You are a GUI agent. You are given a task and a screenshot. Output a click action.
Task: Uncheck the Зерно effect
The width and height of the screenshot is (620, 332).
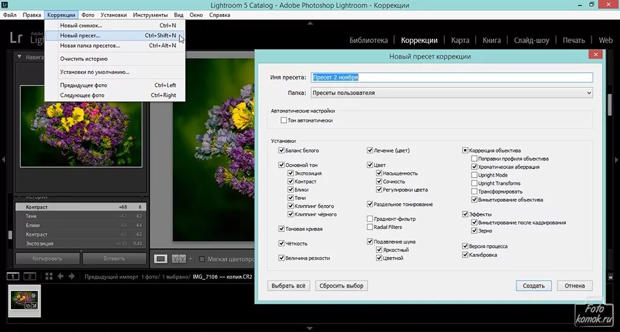tap(475, 231)
